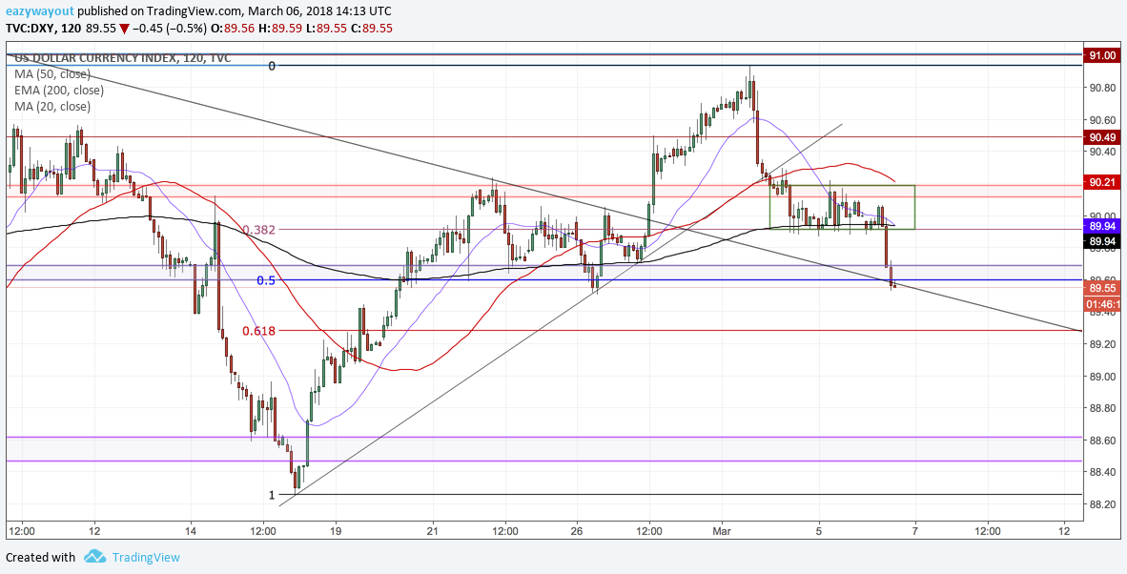
Task: Click the 88.60 price axis value
Action: [x=1102, y=441]
